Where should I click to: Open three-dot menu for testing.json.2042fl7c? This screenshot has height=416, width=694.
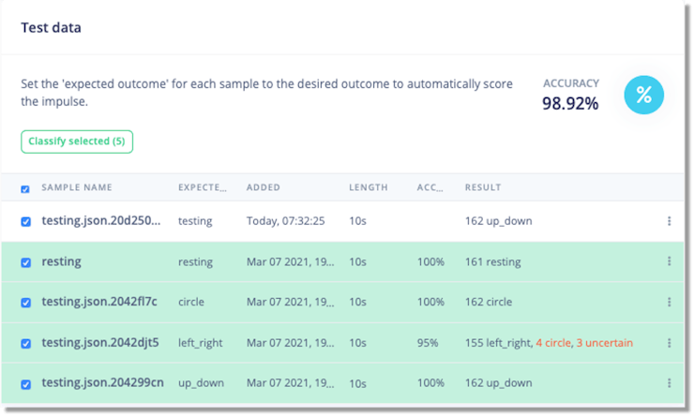669,302
